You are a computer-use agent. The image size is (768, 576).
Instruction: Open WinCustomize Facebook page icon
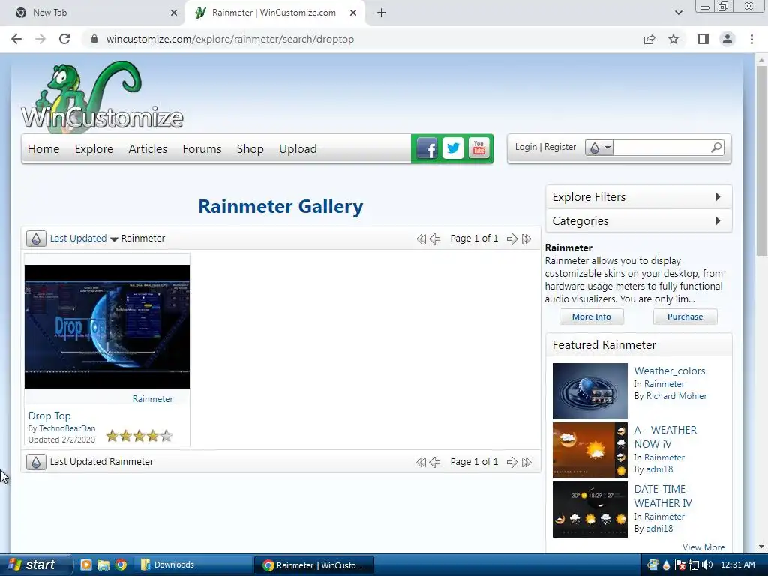pyautogui.click(x=427, y=148)
